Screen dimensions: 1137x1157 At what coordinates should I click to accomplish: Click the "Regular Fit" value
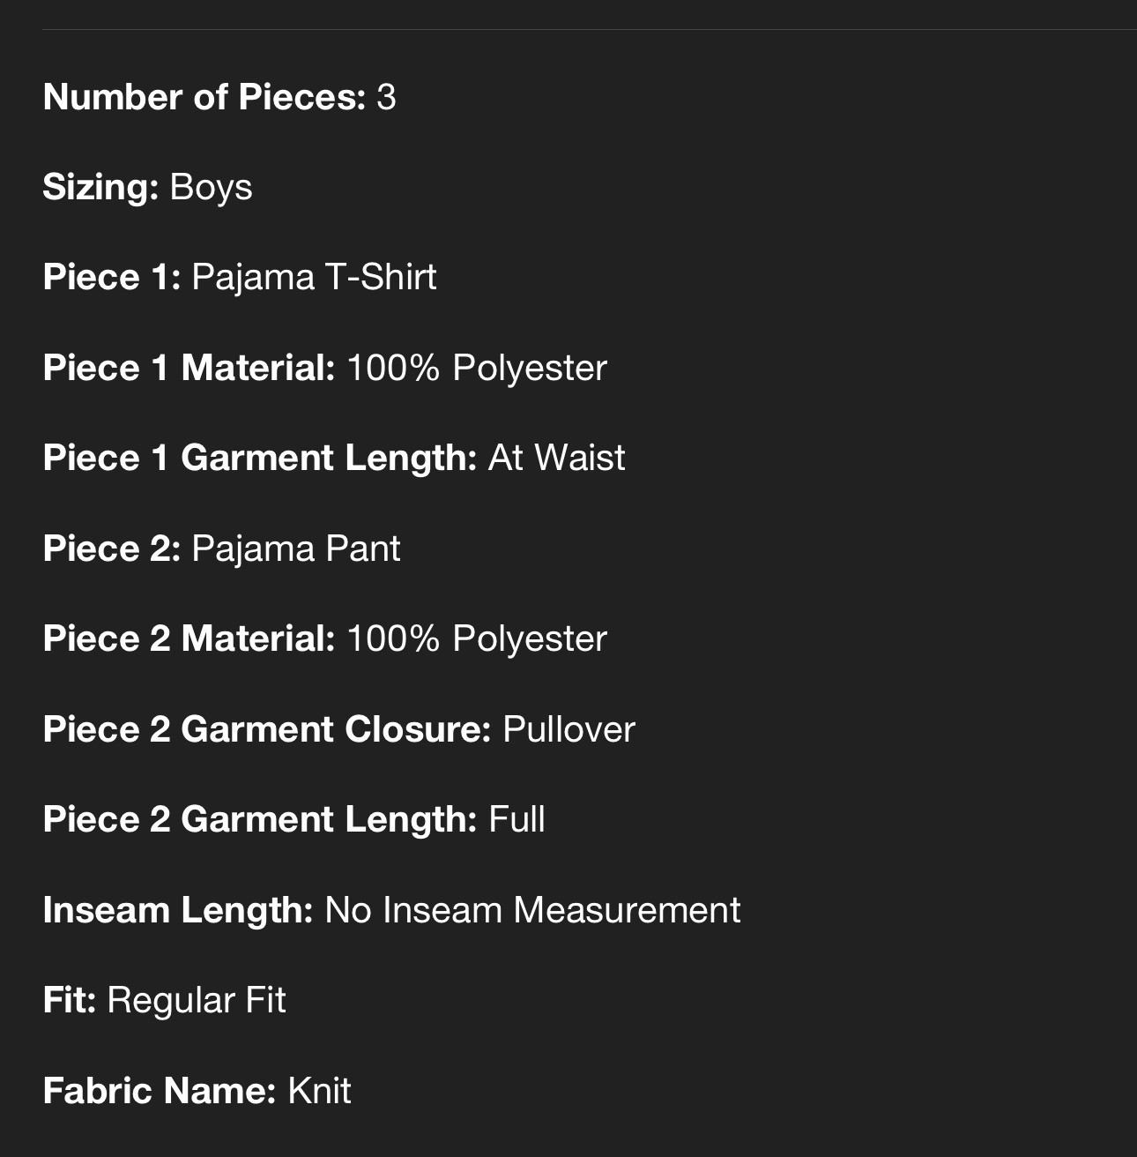[196, 1001]
